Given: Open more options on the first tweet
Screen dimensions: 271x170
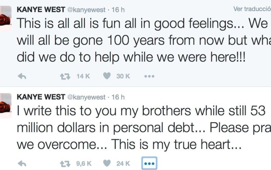Looking at the screenshot, I should [149, 76].
